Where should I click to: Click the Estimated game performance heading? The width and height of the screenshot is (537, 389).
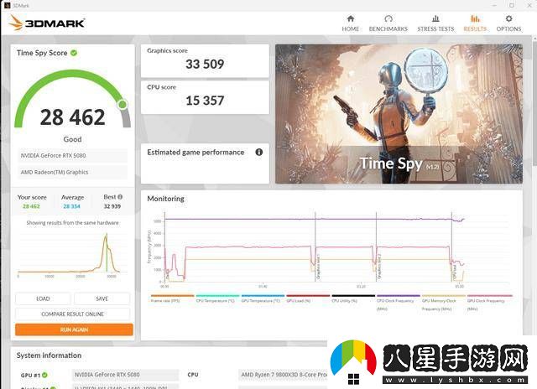click(x=196, y=153)
